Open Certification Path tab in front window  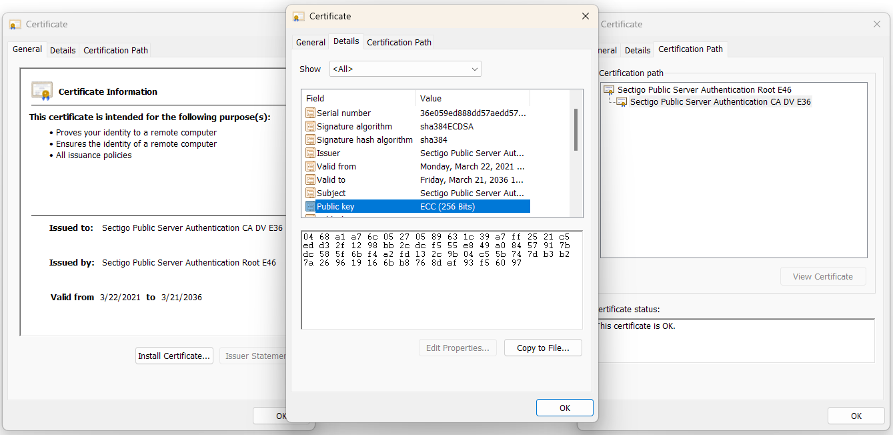tap(399, 42)
